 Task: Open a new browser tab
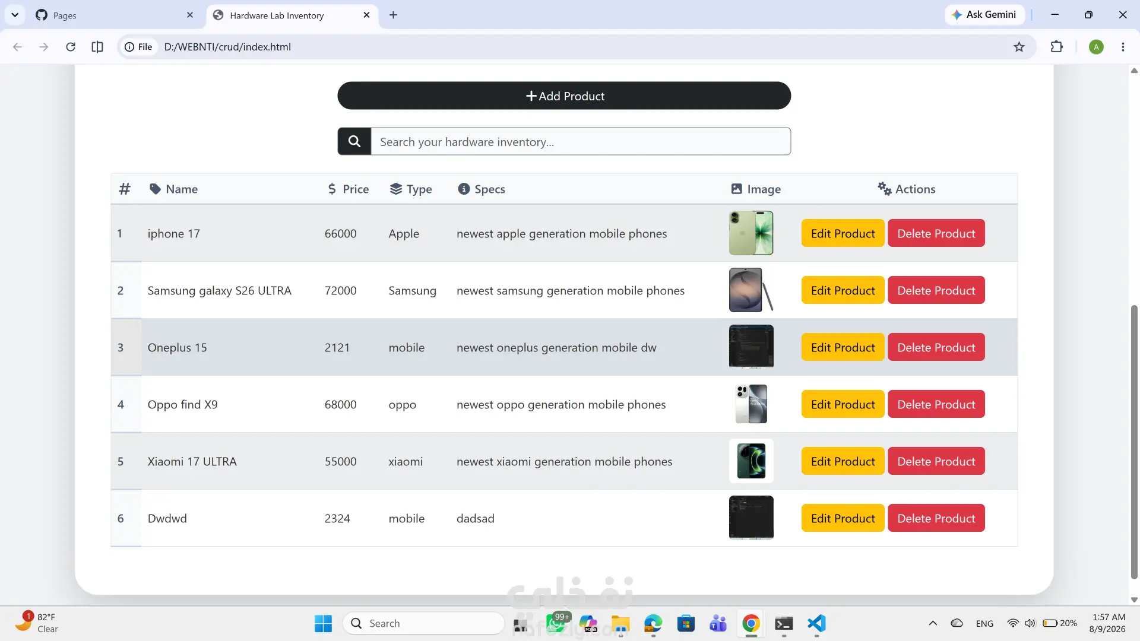pyautogui.click(x=393, y=15)
